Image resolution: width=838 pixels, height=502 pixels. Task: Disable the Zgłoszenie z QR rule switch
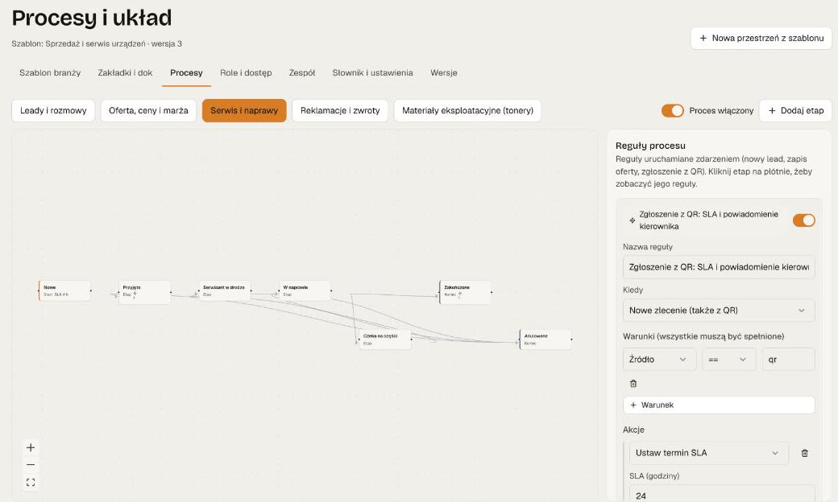tap(803, 220)
